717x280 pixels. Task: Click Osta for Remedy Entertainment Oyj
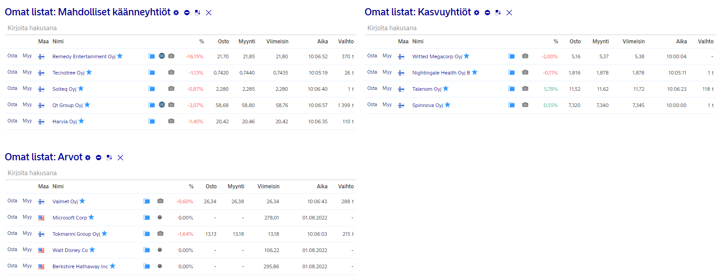pos(12,56)
